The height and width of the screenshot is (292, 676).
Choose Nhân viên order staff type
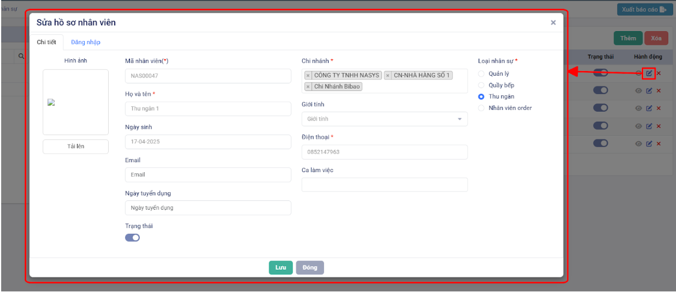coord(481,108)
